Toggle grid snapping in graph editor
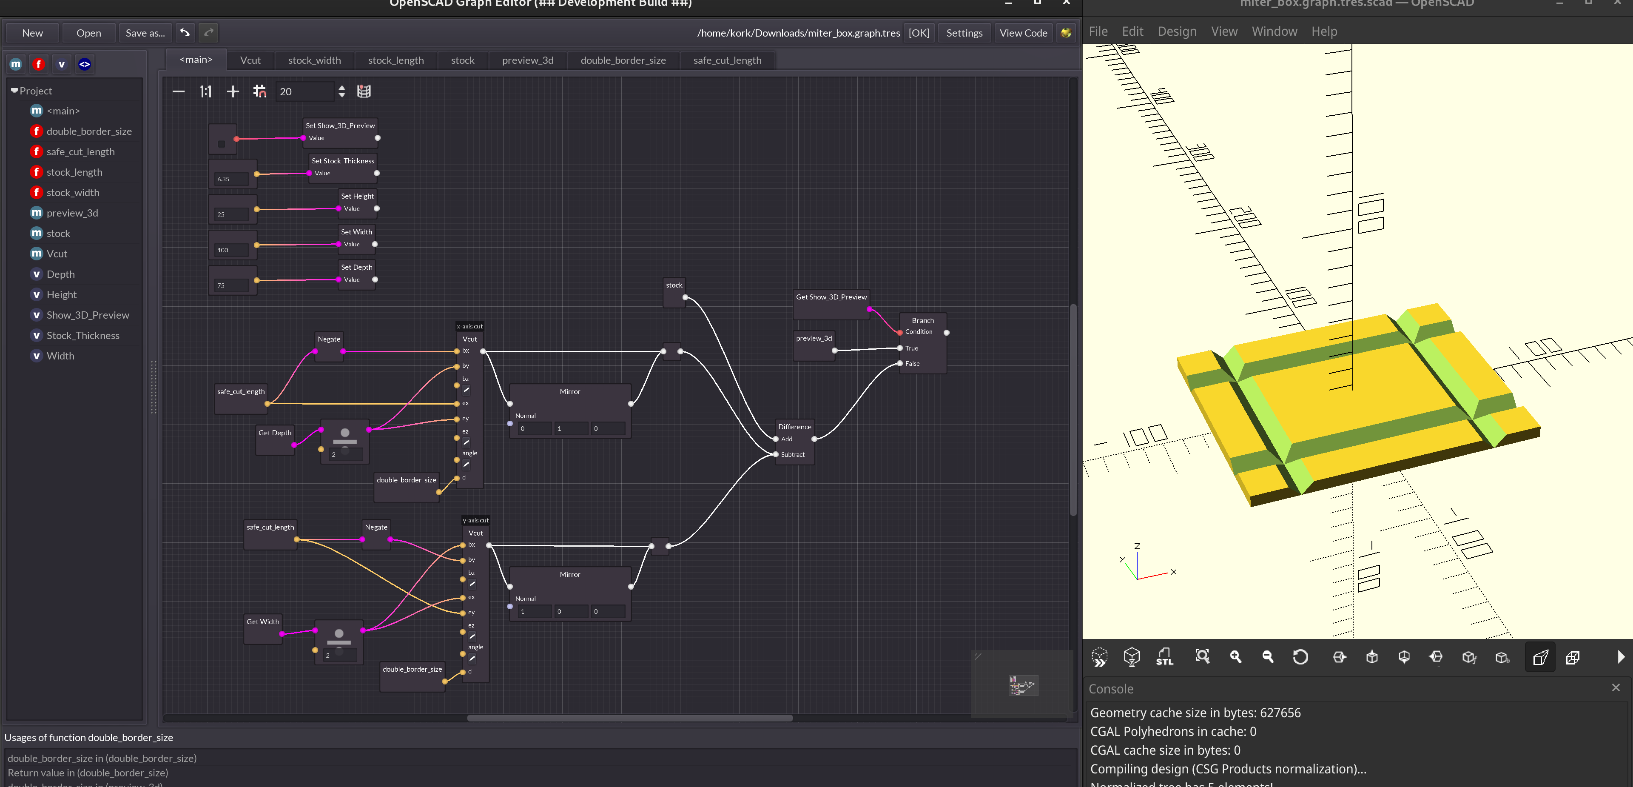Image resolution: width=1633 pixels, height=787 pixels. [259, 92]
